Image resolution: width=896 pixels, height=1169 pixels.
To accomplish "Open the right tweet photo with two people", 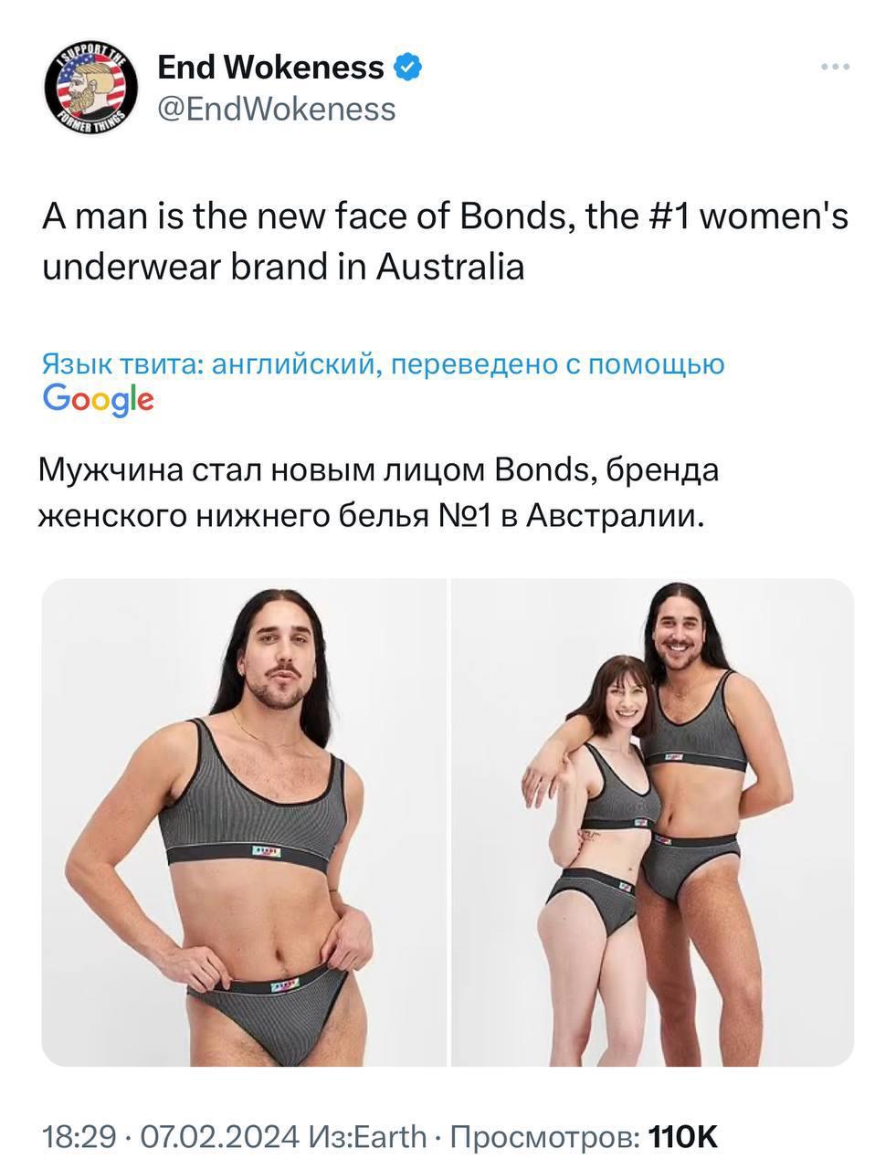I will pos(653,822).
